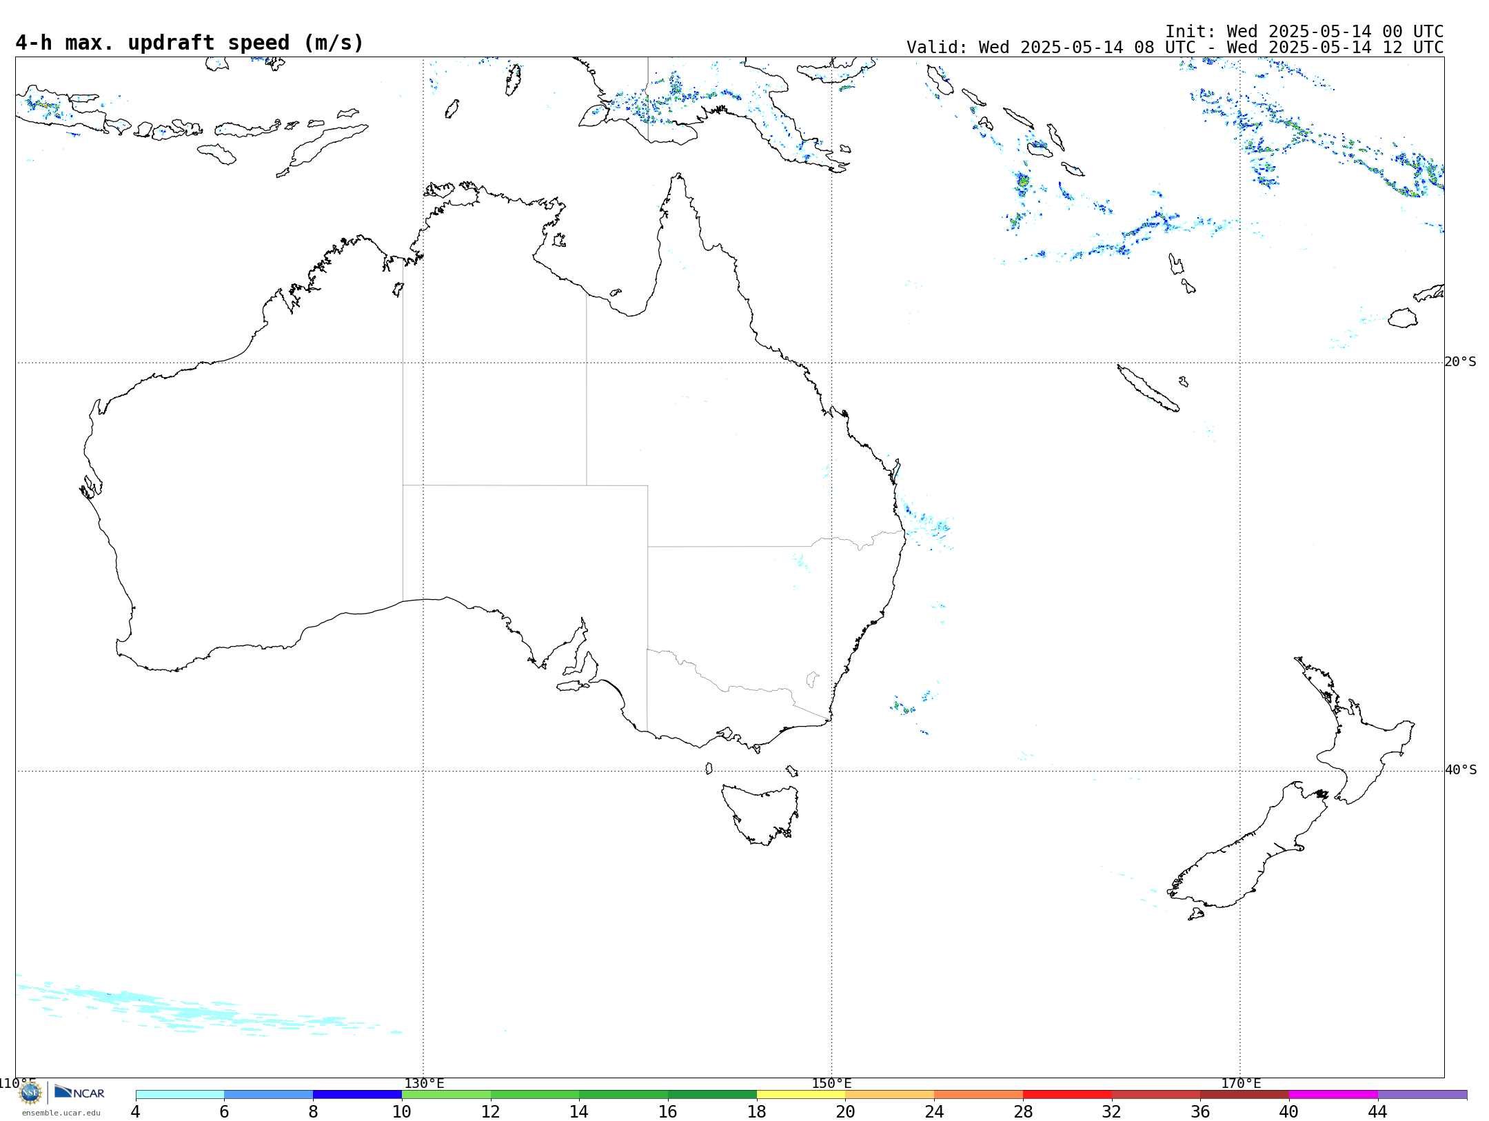Select the brown 36–40 m/s swatch
Image resolution: width=1489 pixels, height=1121 pixels.
click(1244, 1094)
